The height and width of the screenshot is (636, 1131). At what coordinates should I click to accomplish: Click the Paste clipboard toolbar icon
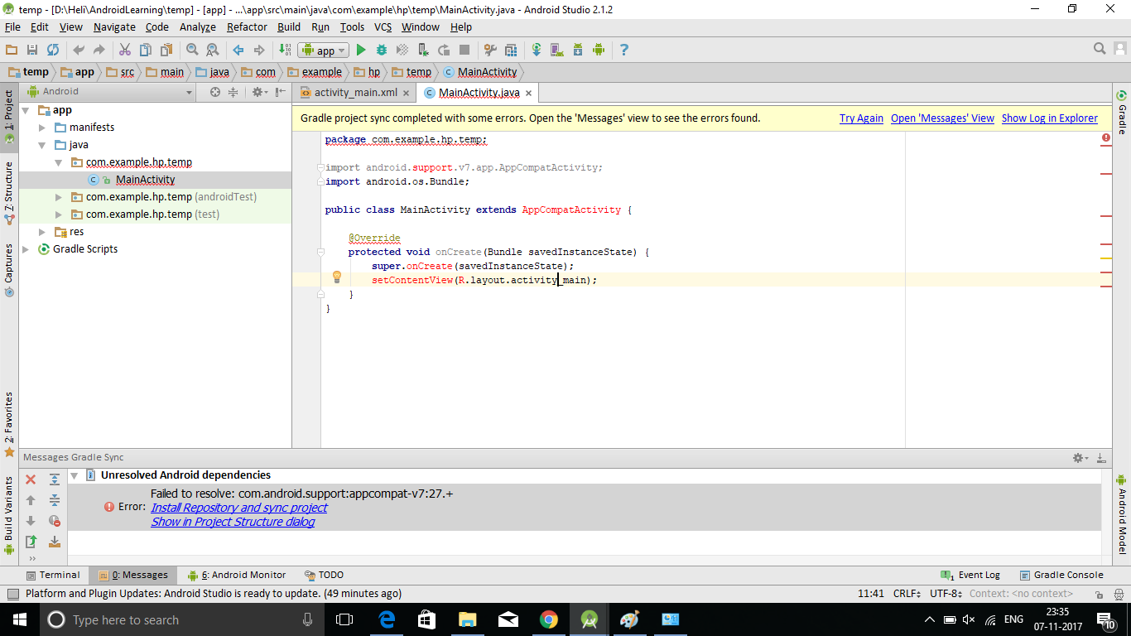click(166, 50)
